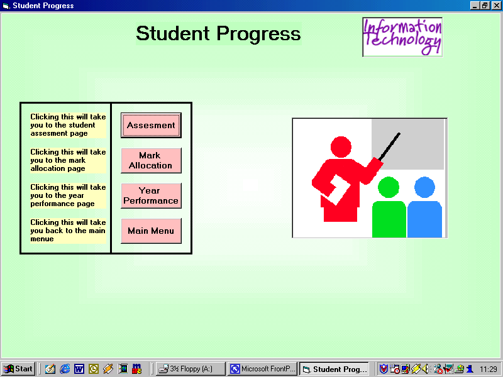
Task: Open the disc drive tray icon
Action: 459,369
